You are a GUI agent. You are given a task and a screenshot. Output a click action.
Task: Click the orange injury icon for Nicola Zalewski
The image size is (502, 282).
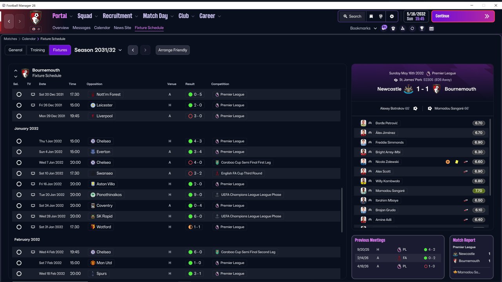point(448,162)
